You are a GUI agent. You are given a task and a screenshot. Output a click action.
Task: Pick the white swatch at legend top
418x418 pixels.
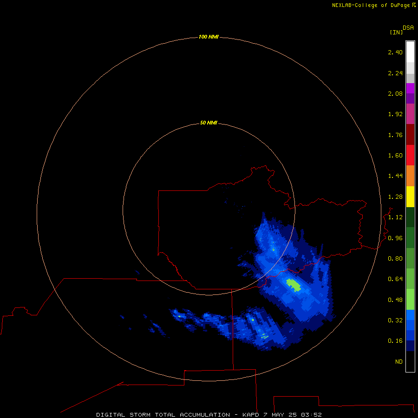[410, 52]
